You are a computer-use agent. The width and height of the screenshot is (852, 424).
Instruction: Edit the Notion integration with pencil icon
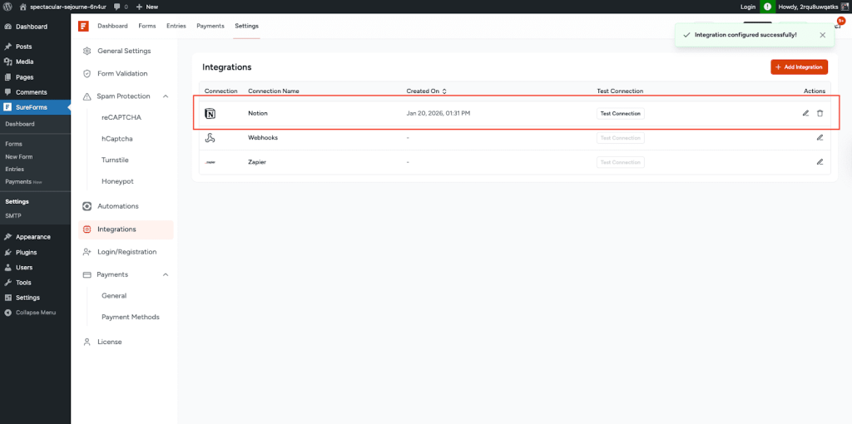[x=805, y=113]
